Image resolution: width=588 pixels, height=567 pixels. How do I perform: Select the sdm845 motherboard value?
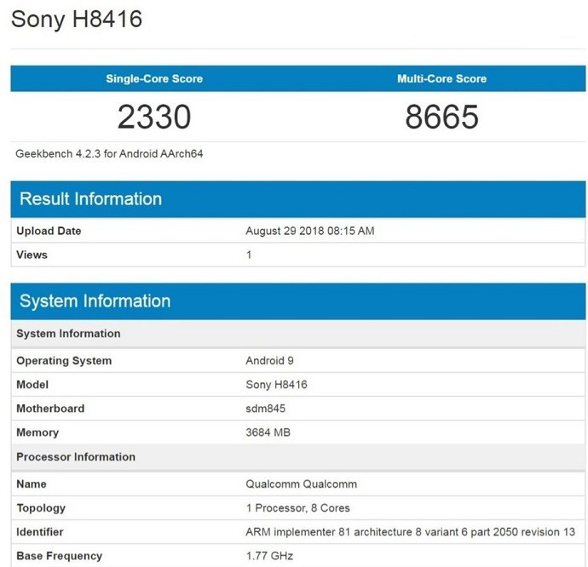pos(266,409)
